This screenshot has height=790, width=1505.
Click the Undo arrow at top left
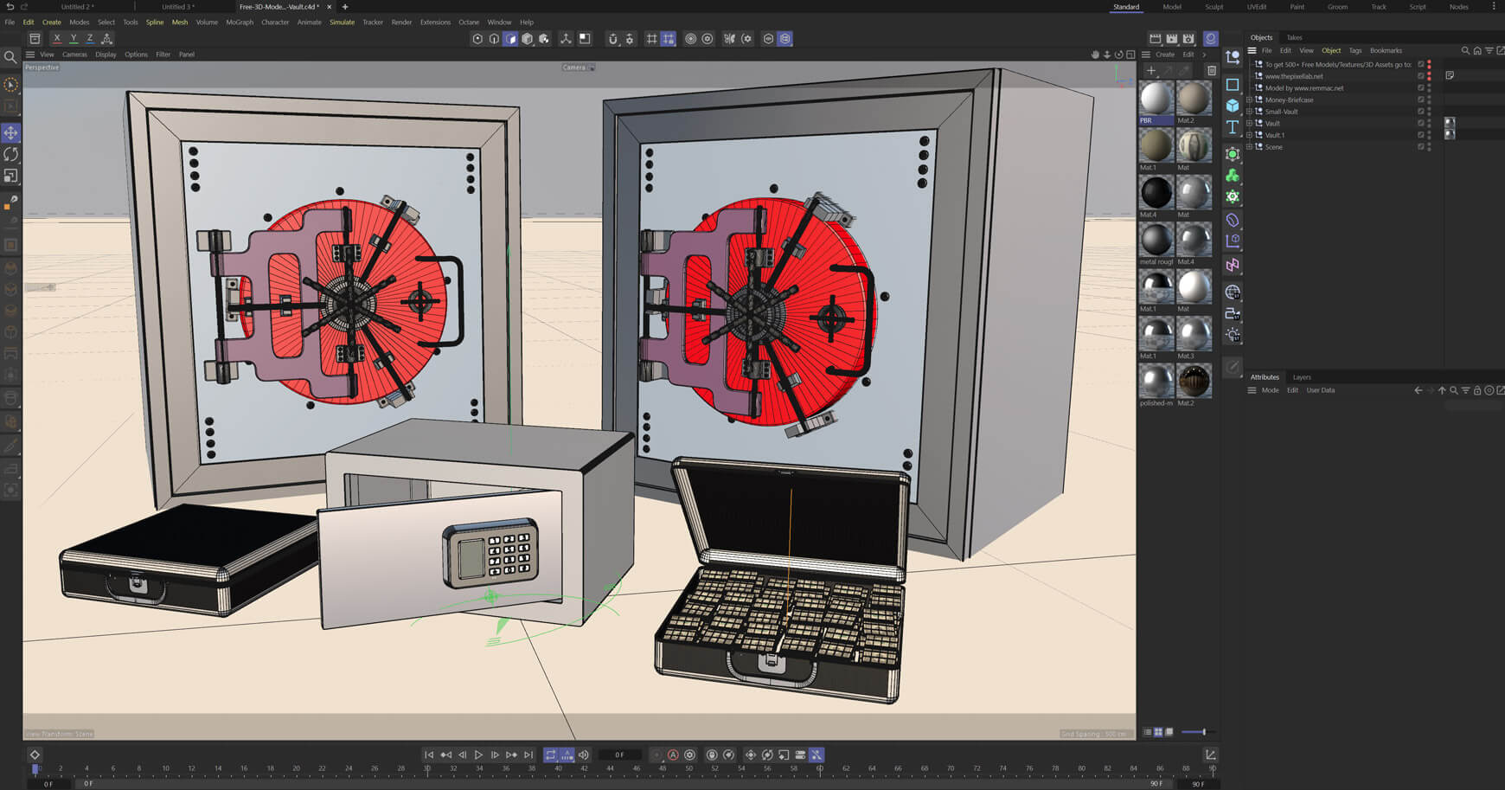tap(10, 7)
